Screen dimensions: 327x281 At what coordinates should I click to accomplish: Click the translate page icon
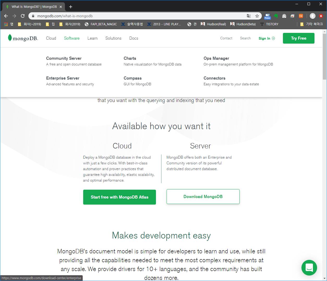pos(249,16)
